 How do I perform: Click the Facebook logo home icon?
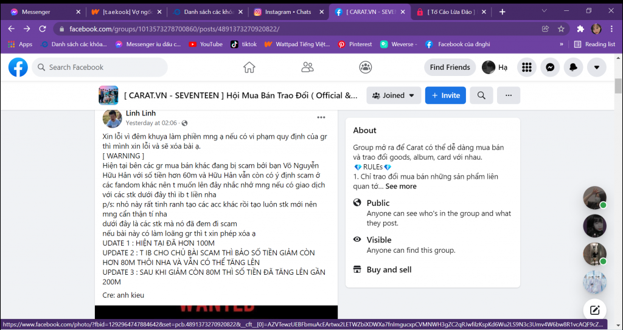tap(18, 67)
